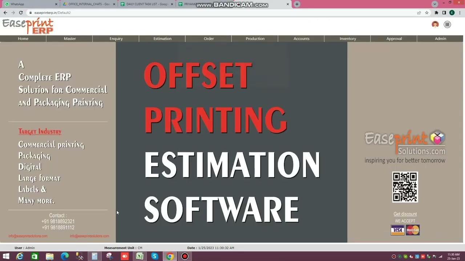Viewport: 465px width, 261px height.
Task: Click the Chrome taskbar icon
Action: (170, 256)
